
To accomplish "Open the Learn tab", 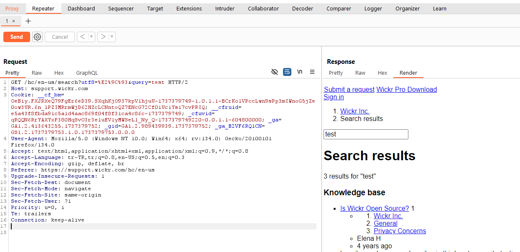I will click(x=439, y=8).
